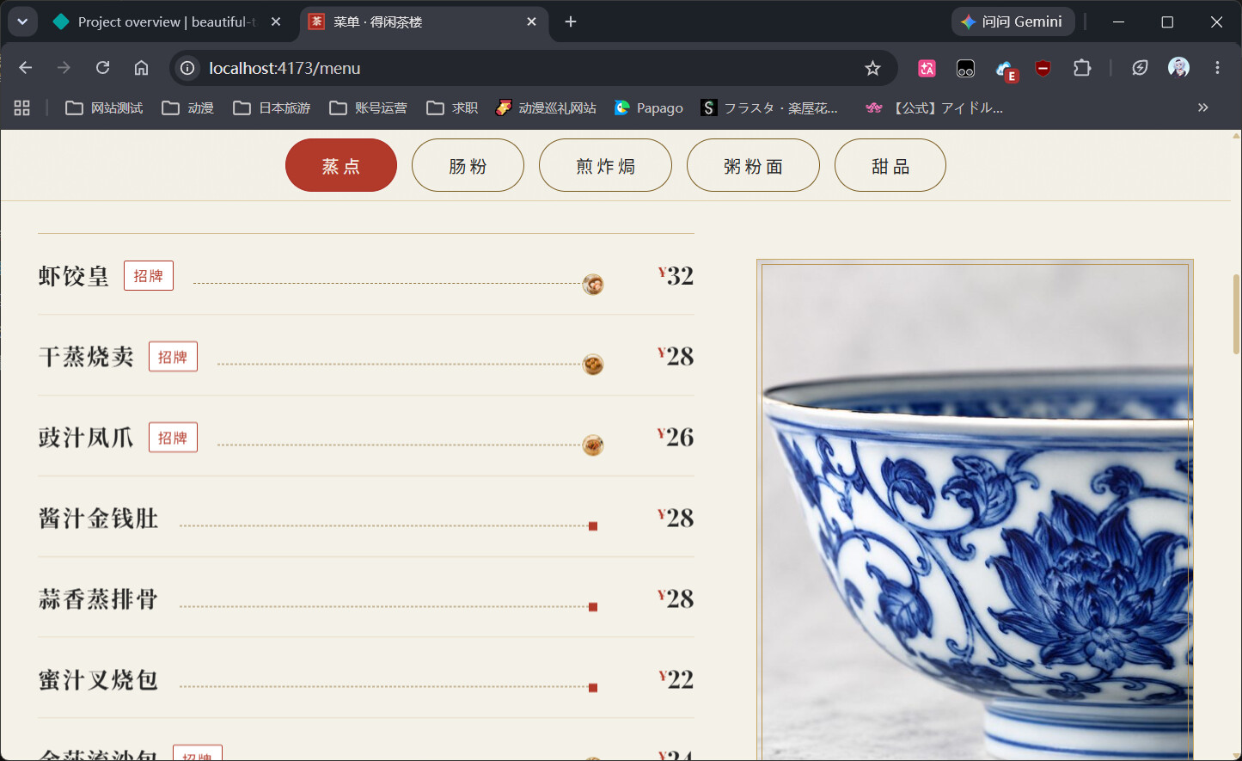Open the フラスタ・楽屋花 bookmark
The width and height of the screenshot is (1242, 761).
(769, 107)
